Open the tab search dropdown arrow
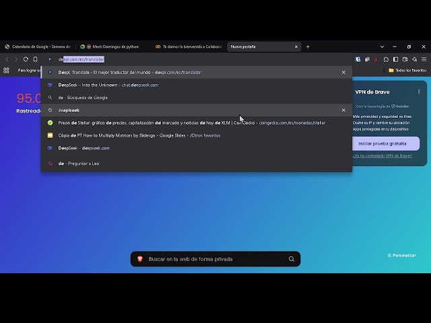This screenshot has height=323, width=431. (x=382, y=46)
